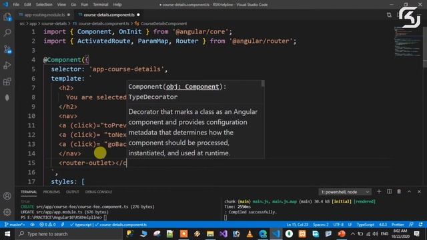Open the Search view in activity bar
Screen dimensions: 427x240
[x=7, y=33]
